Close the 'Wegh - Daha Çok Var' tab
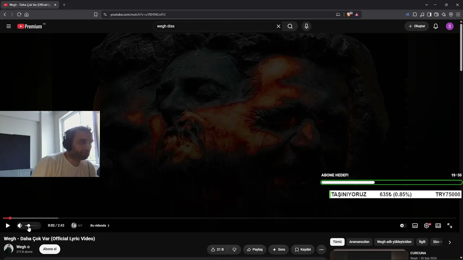 [x=55, y=5]
